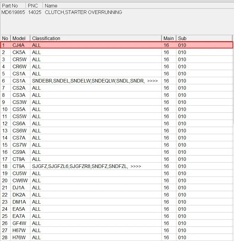Select the CS6A model row
The image size is (234, 241).
117,123
